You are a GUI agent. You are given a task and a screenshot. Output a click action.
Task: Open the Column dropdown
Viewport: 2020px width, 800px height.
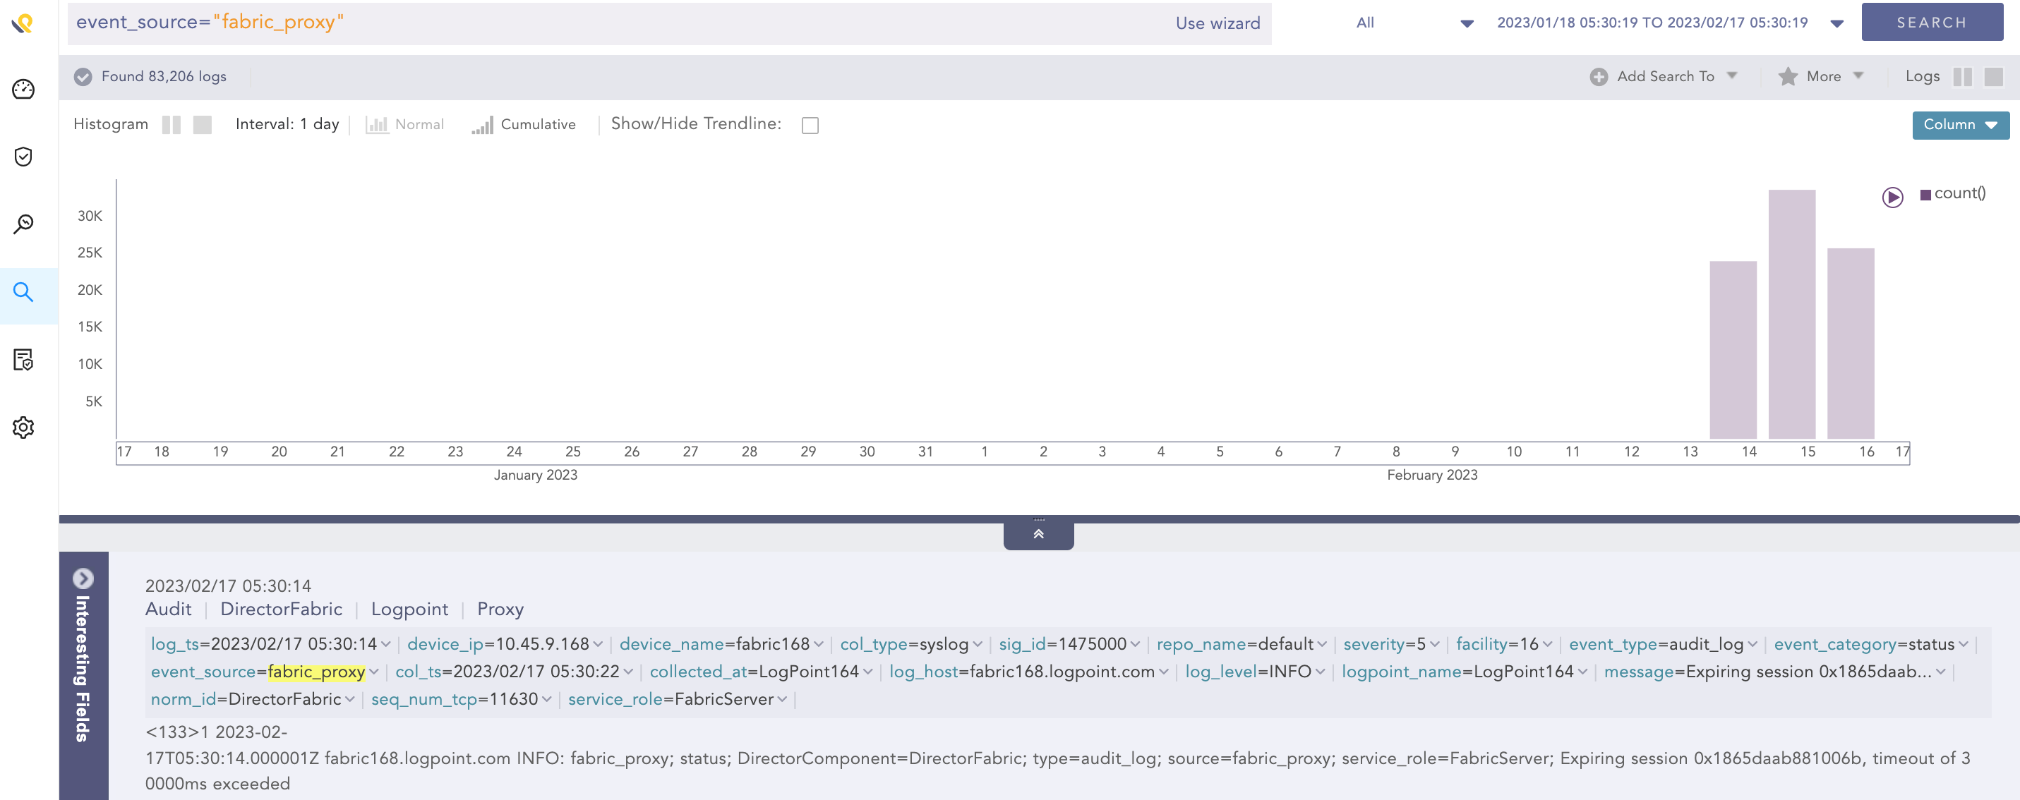tap(1959, 125)
